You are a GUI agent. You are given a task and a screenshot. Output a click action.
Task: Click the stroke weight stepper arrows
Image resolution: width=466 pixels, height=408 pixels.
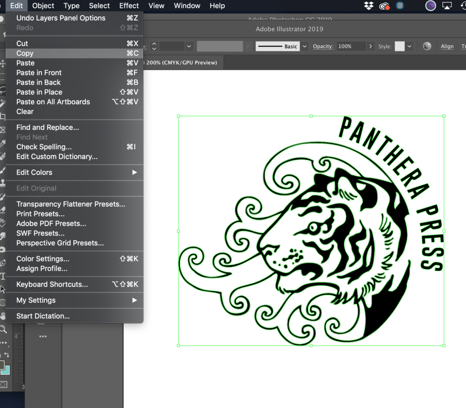coord(154,46)
